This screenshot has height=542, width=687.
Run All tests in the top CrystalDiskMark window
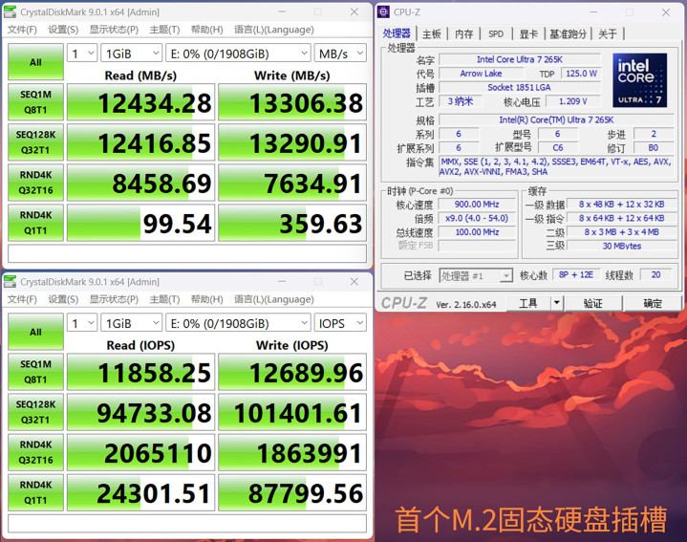pos(35,62)
